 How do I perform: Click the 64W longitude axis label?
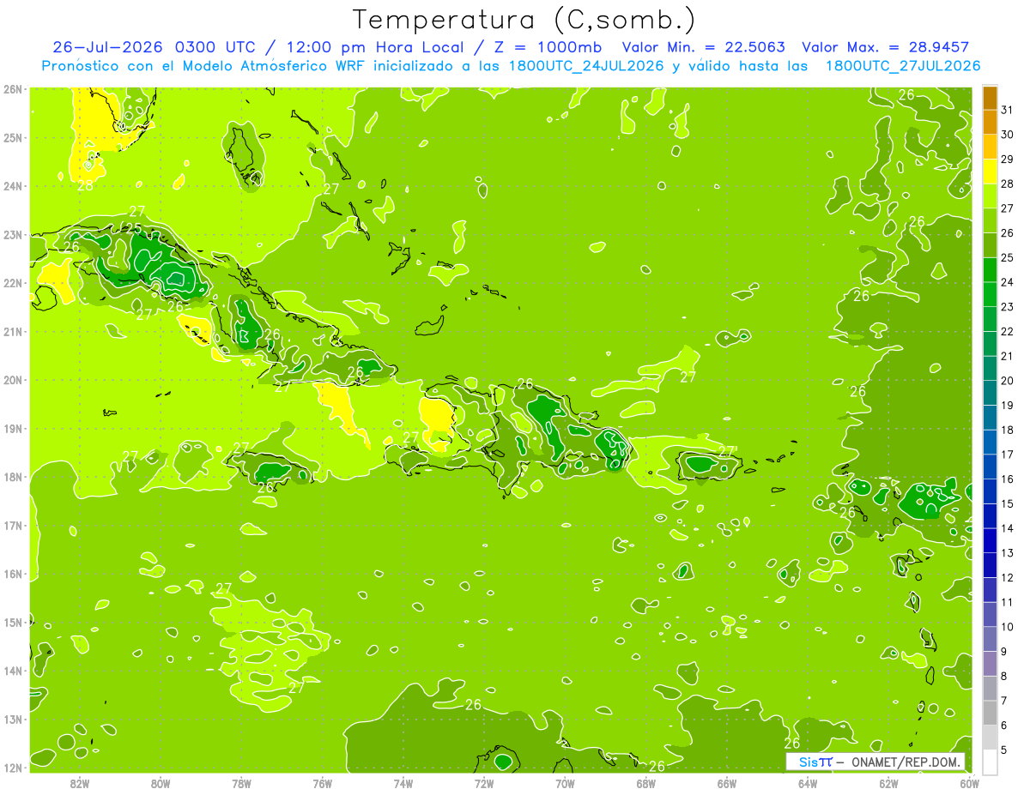pos(807,783)
